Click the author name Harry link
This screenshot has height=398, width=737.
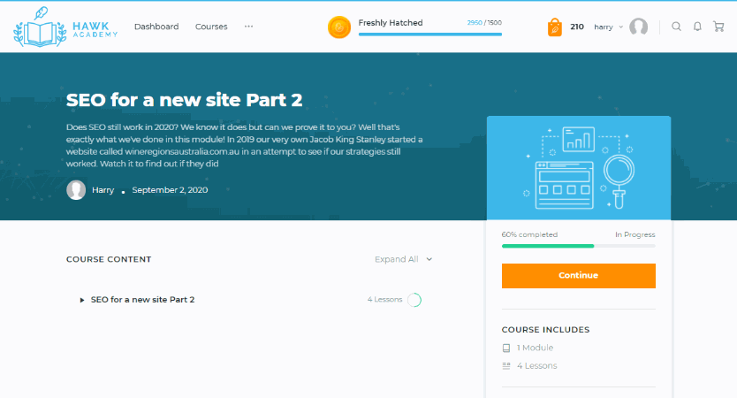(103, 190)
